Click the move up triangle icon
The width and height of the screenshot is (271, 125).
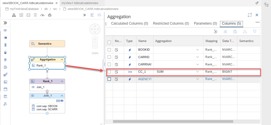click(x=245, y=32)
